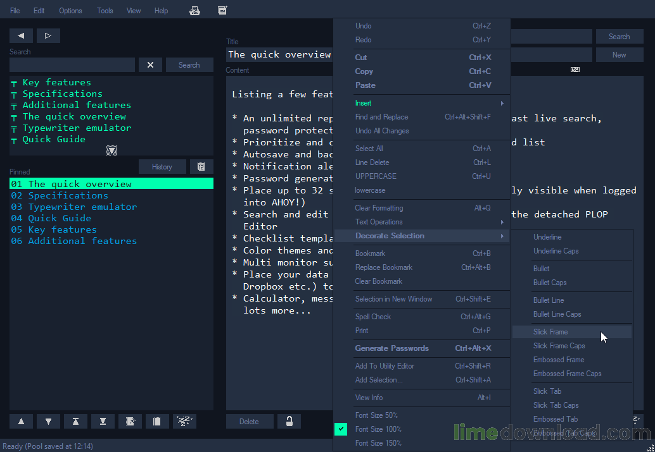The width and height of the screenshot is (655, 452).
Task: Select Spell Check menu entry
Action: (422, 317)
